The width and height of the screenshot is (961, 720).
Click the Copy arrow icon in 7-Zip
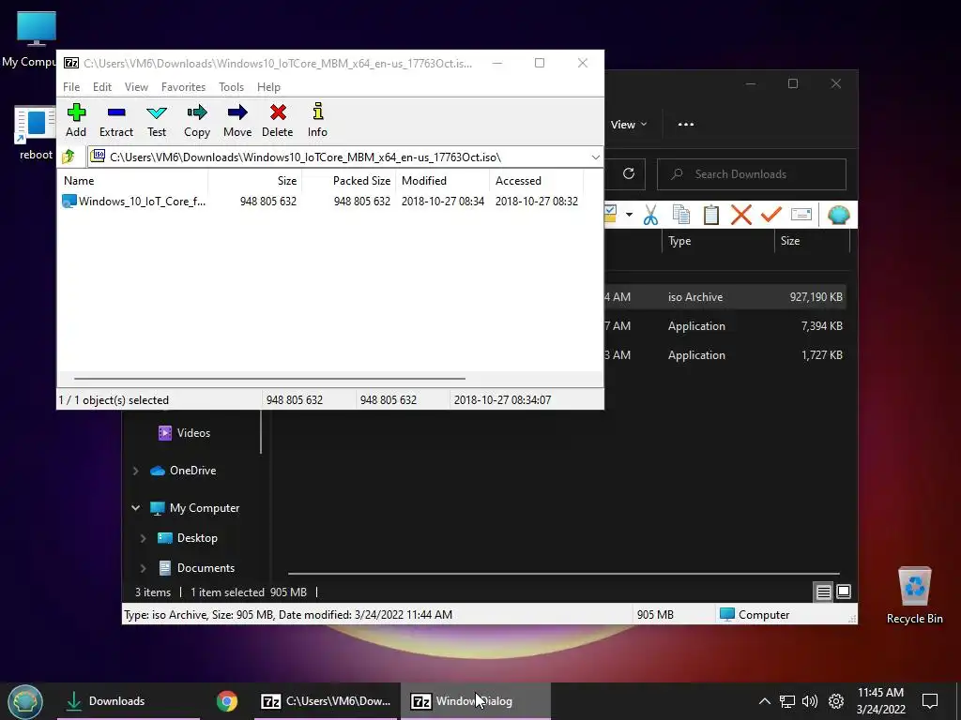pyautogui.click(x=197, y=120)
